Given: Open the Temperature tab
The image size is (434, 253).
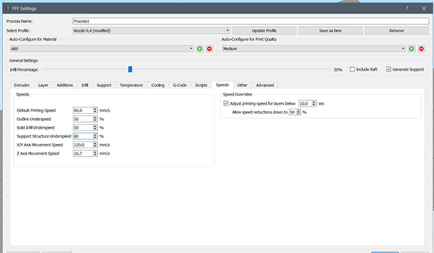Looking at the screenshot, I should click(131, 85).
